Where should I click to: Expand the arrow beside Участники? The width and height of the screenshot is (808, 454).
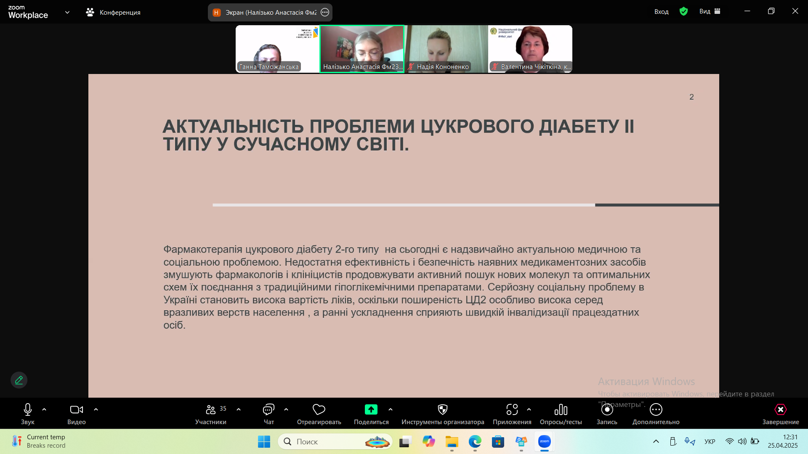pyautogui.click(x=239, y=409)
